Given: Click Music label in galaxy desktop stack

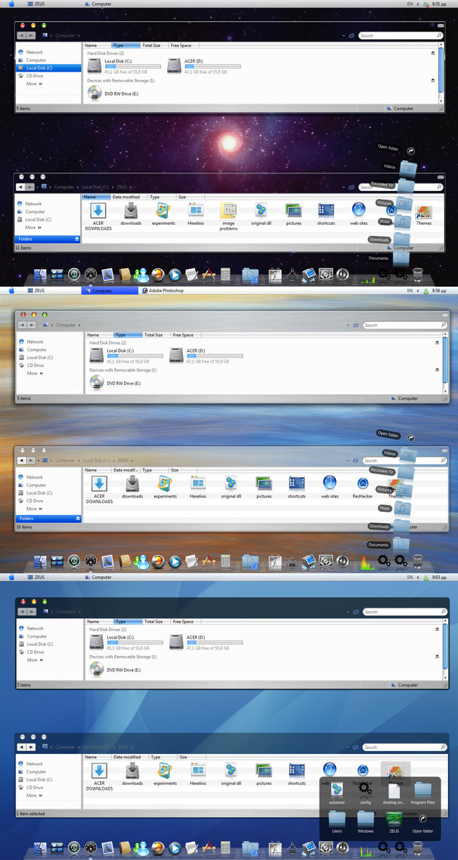Looking at the screenshot, I should click(385, 221).
